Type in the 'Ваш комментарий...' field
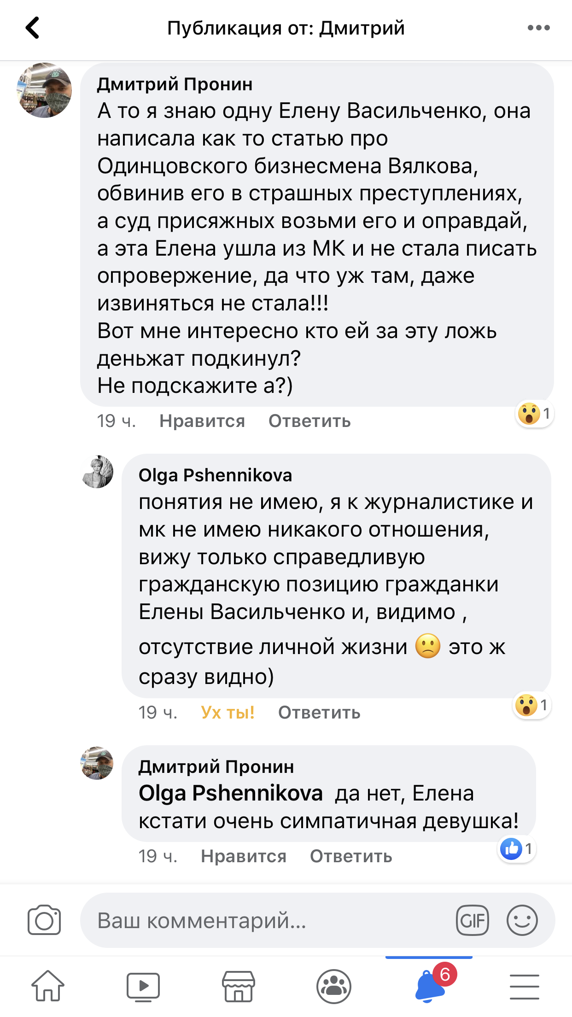572x1017 pixels. tap(267, 920)
